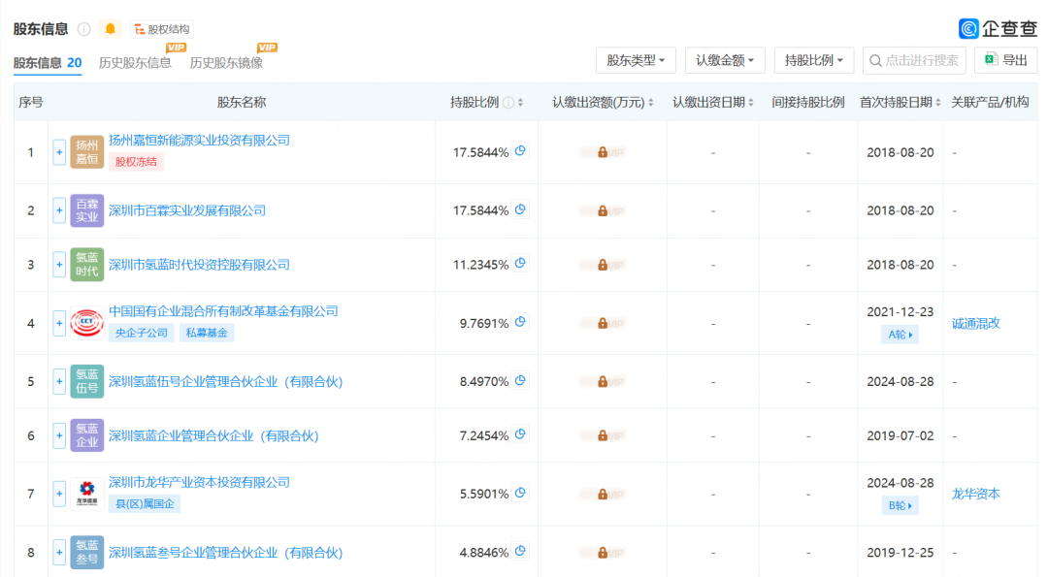
Task: Expand row 5 深圳氢蓝伍号 plus button
Action: 59,381
